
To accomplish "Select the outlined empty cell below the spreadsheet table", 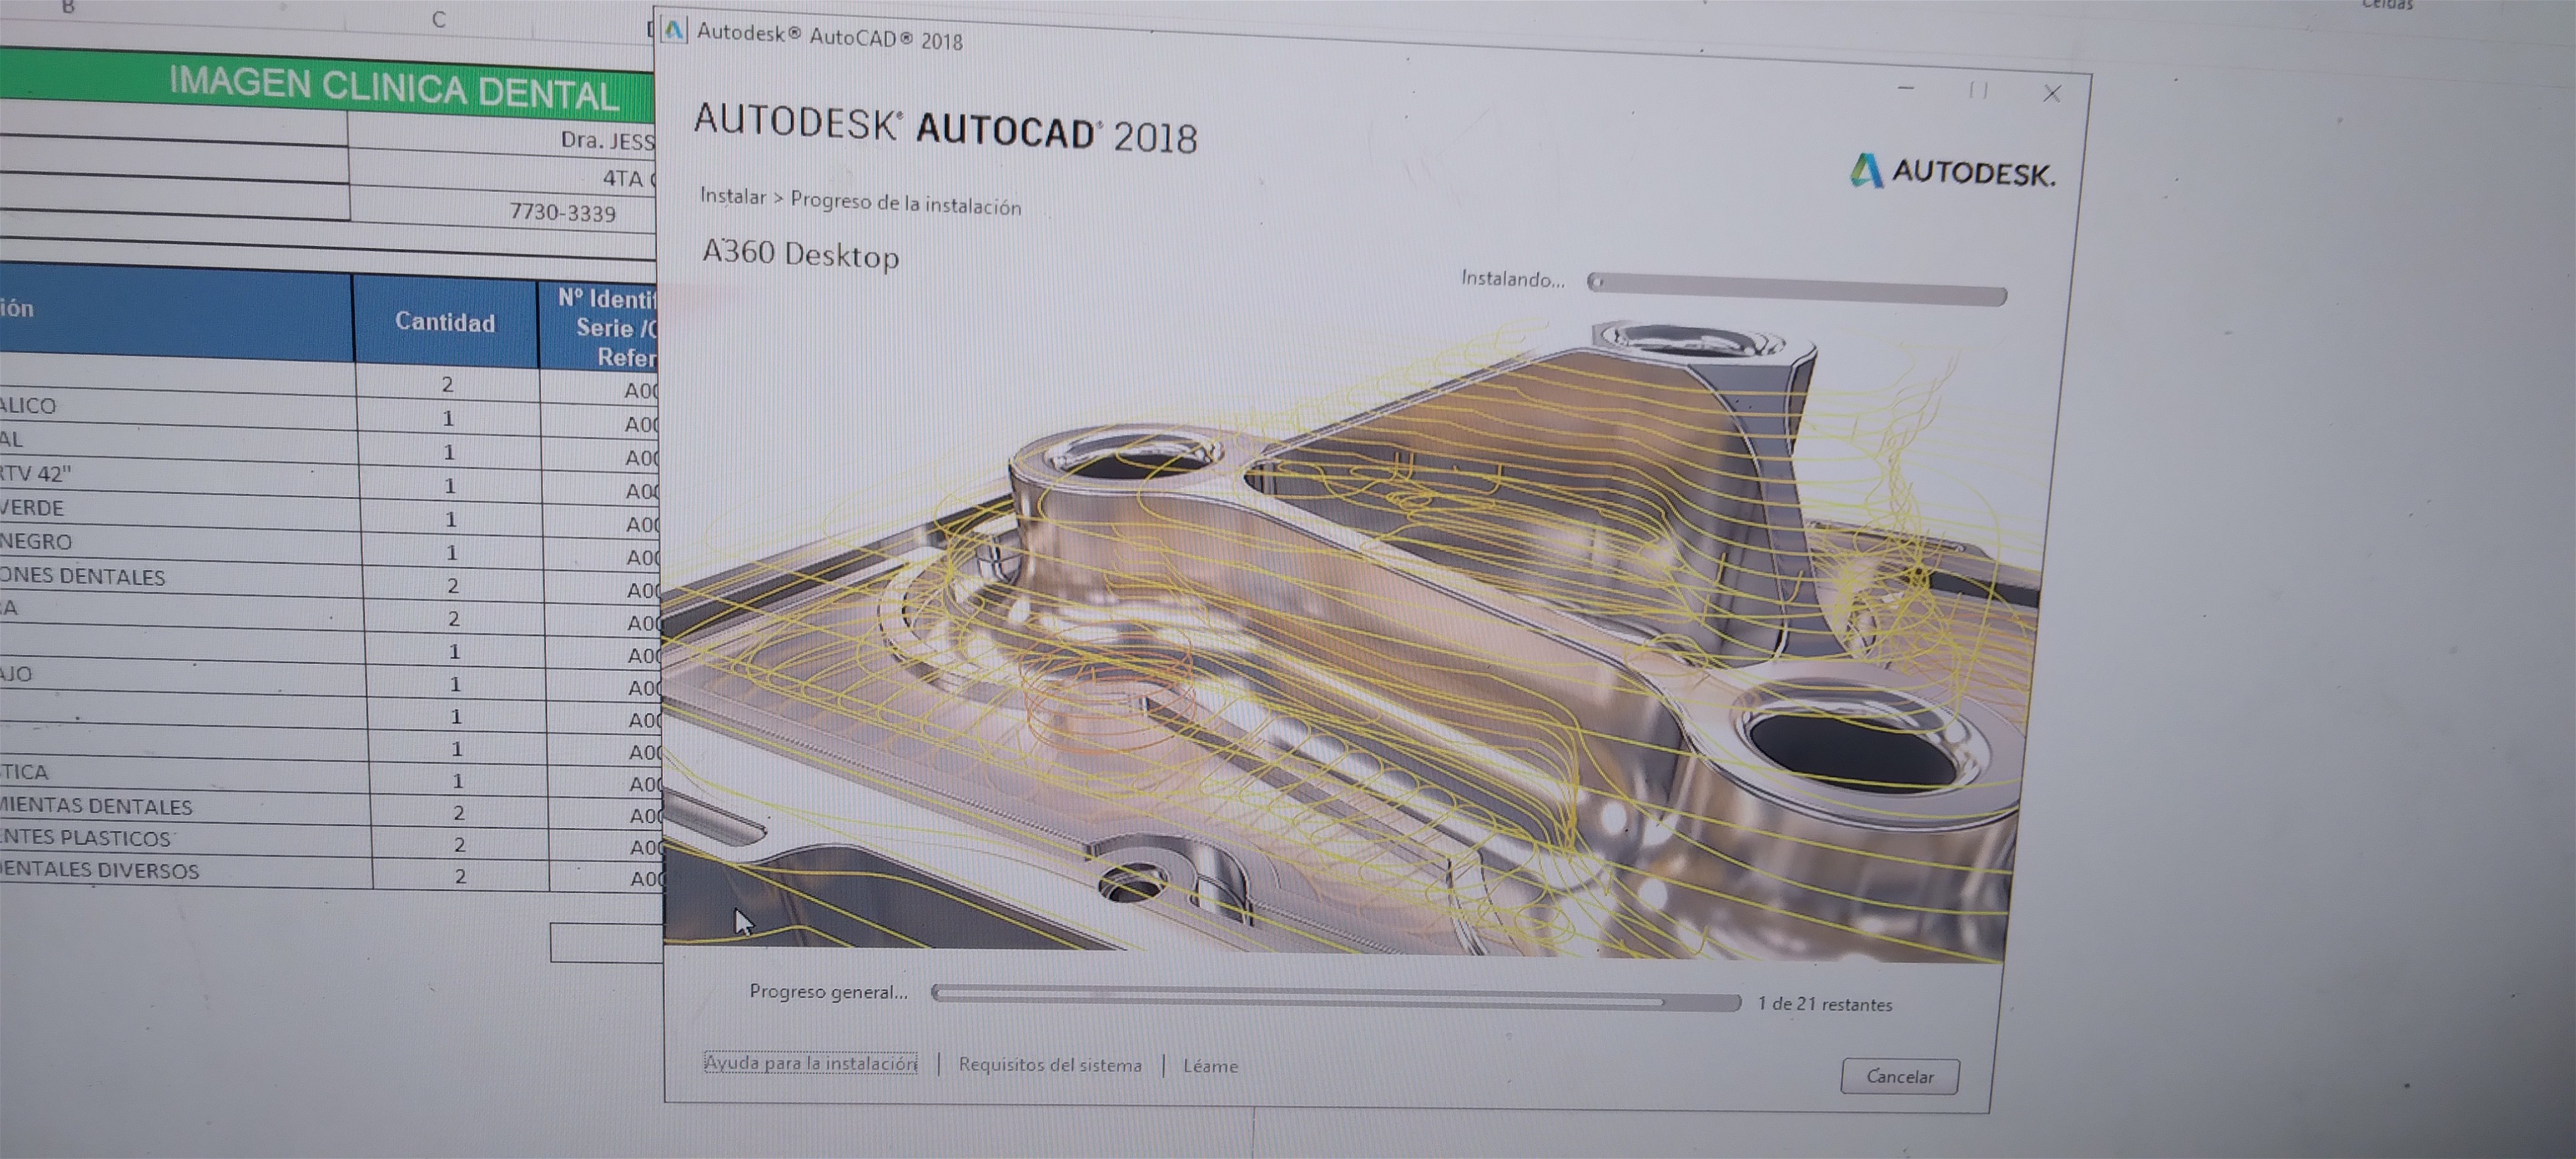I will pyautogui.click(x=607, y=943).
